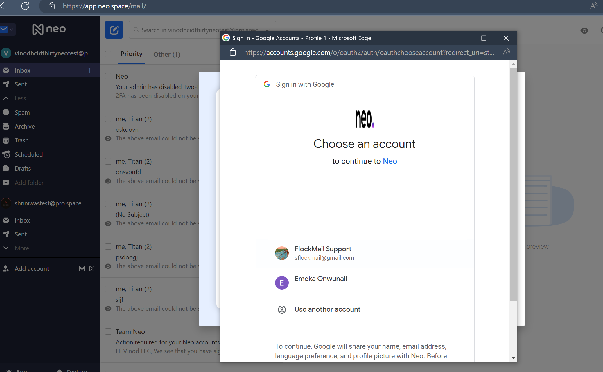Open the Scheduled folder
Image resolution: width=603 pixels, height=372 pixels.
pos(50,154)
